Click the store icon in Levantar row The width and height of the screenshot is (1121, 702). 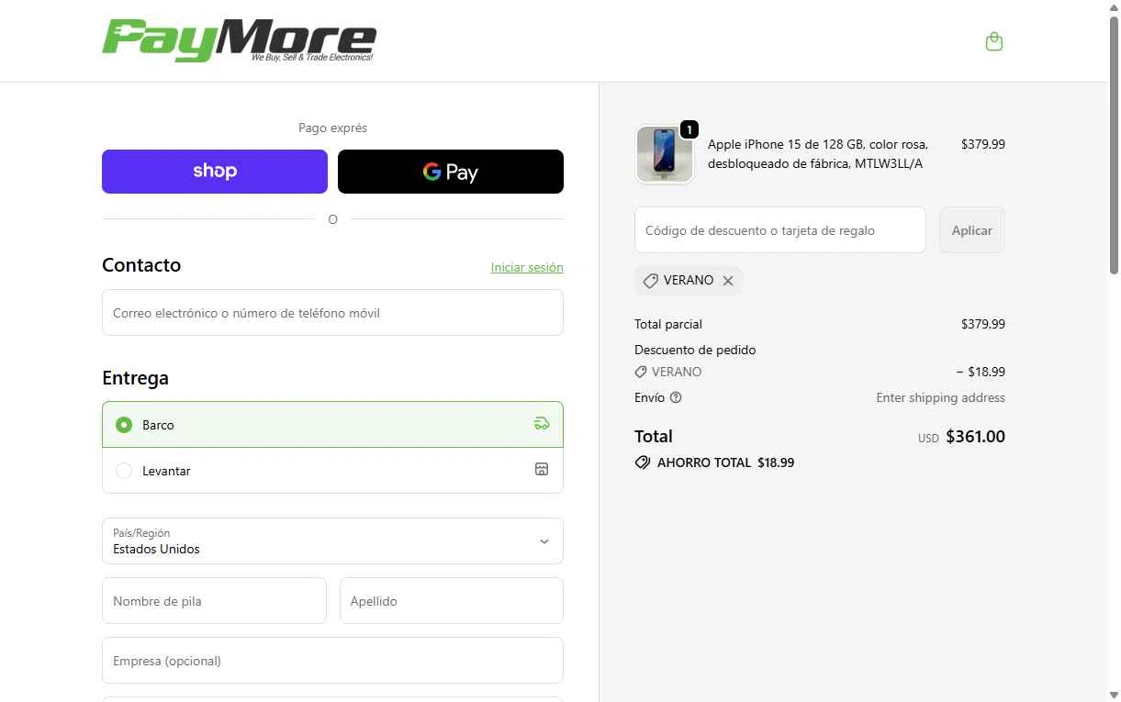tap(542, 470)
